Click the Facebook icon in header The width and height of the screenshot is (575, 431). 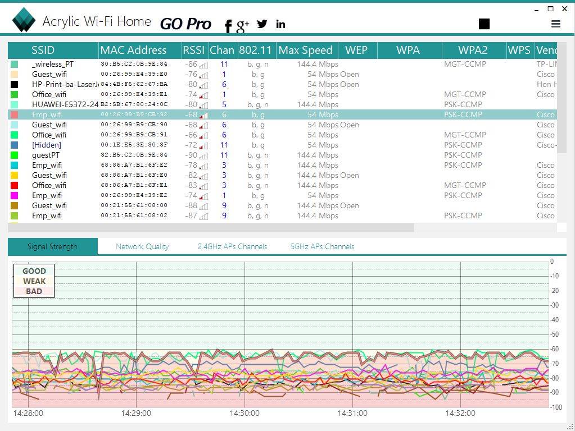click(228, 25)
